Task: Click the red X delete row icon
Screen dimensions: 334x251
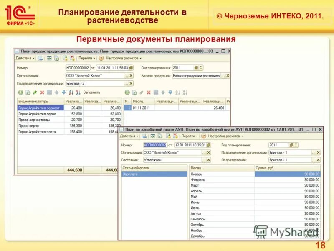Action: [x=42, y=93]
